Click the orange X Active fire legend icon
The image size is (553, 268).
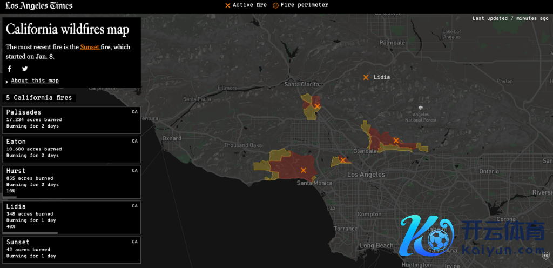(228, 5)
